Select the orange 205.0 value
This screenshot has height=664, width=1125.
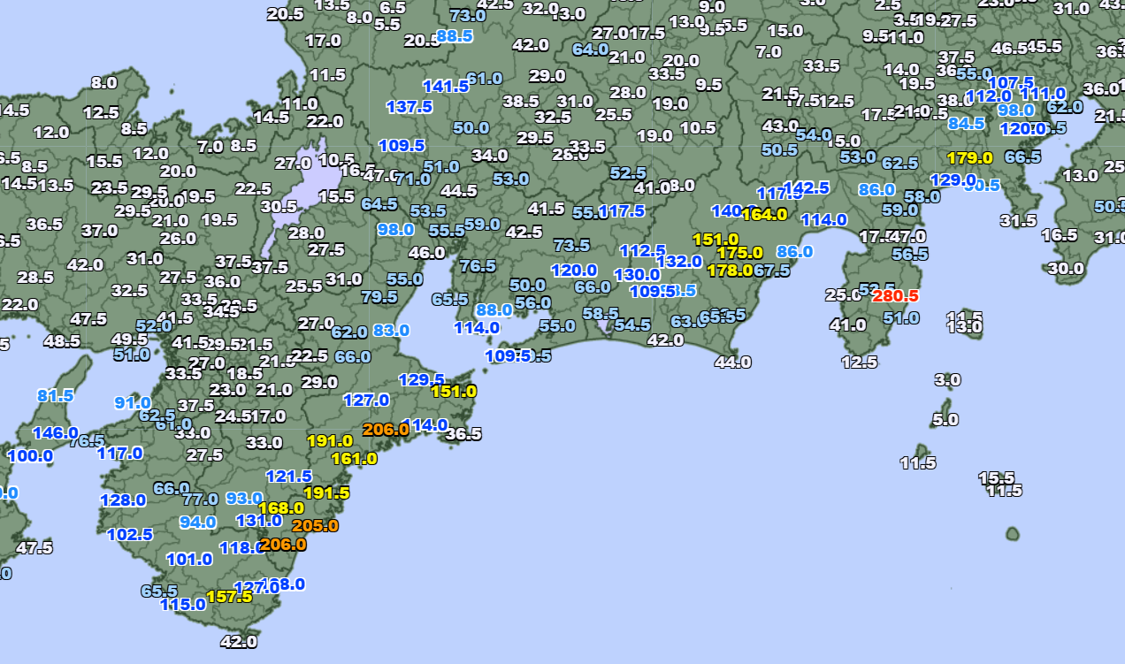[x=315, y=525]
